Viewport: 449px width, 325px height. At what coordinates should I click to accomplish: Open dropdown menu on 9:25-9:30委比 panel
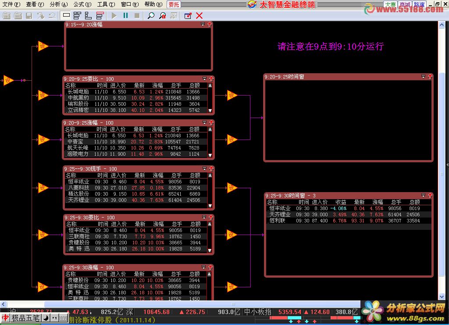point(204,218)
